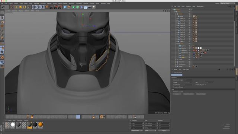Toggle the Create N-gons checkbox
Image resolution: width=238 pixels, height=134 pixels.
coord(206,85)
